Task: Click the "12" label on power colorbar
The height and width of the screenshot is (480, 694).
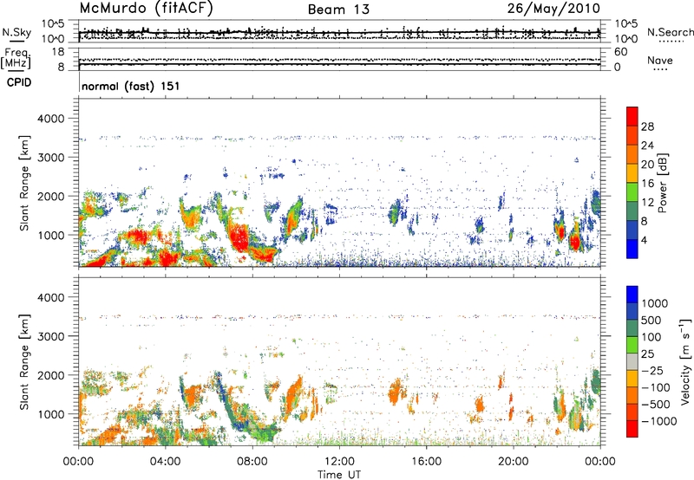Action: point(647,203)
